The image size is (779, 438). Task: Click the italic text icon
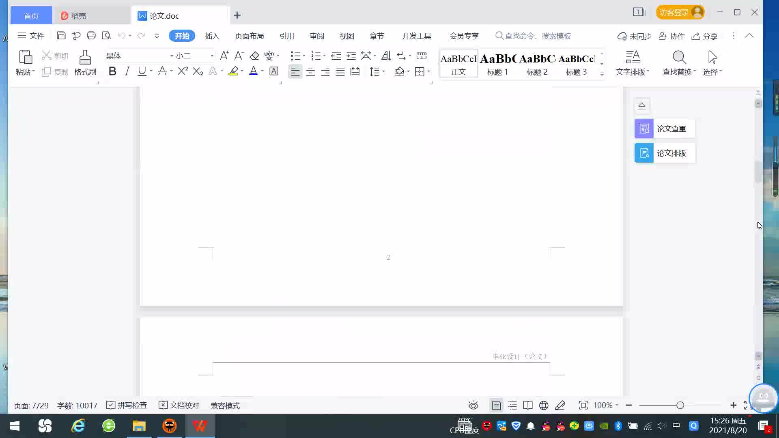127,72
